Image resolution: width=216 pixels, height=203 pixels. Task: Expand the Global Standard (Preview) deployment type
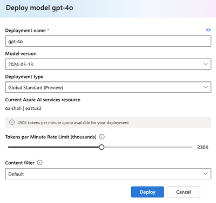click(108, 87)
